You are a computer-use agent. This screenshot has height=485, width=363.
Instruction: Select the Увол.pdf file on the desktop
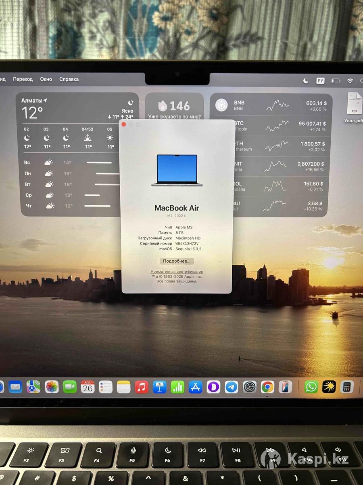click(355, 108)
